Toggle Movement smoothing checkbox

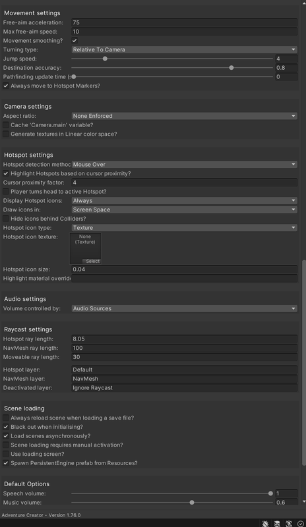[75, 40]
